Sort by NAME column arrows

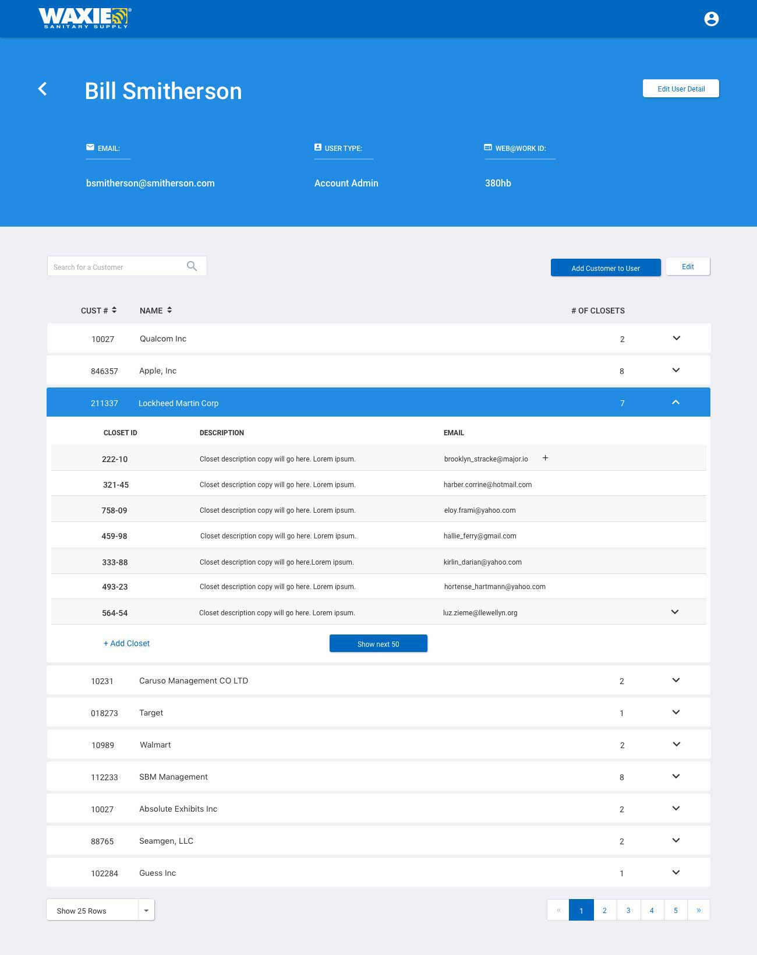coord(169,310)
